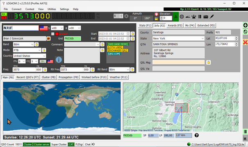The width and height of the screenshot is (248, 147).
Task: Check the small box left of ALERT
Action: (x=52, y=34)
